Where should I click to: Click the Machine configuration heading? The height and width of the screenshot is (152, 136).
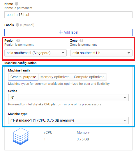coord(20,63)
